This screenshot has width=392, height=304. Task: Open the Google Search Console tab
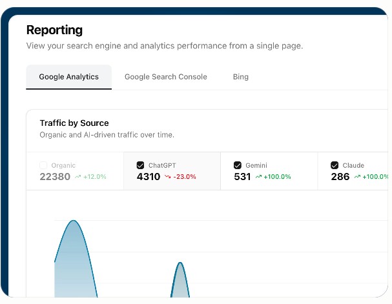click(165, 77)
